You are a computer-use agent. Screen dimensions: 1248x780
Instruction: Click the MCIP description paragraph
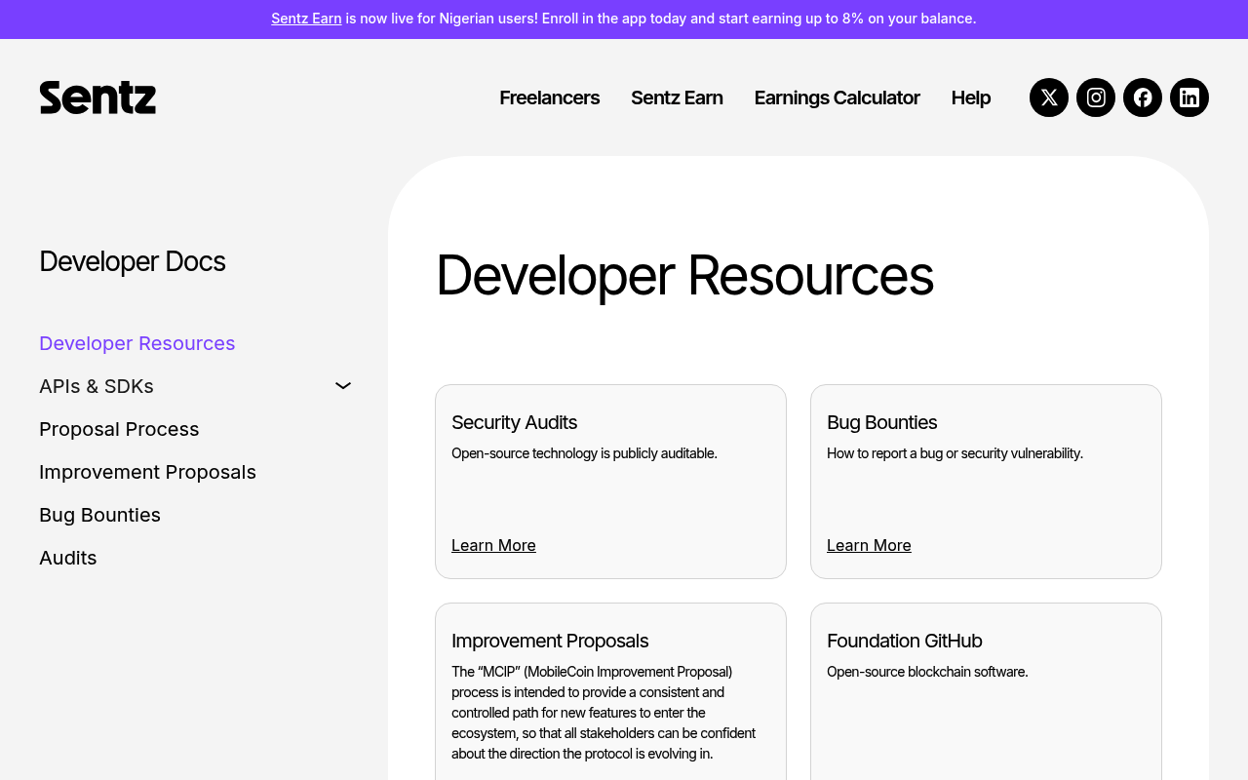(x=604, y=713)
